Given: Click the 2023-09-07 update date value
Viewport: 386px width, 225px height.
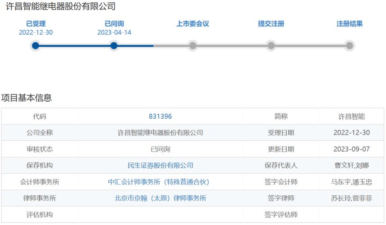Looking at the screenshot, I should pos(352,149).
